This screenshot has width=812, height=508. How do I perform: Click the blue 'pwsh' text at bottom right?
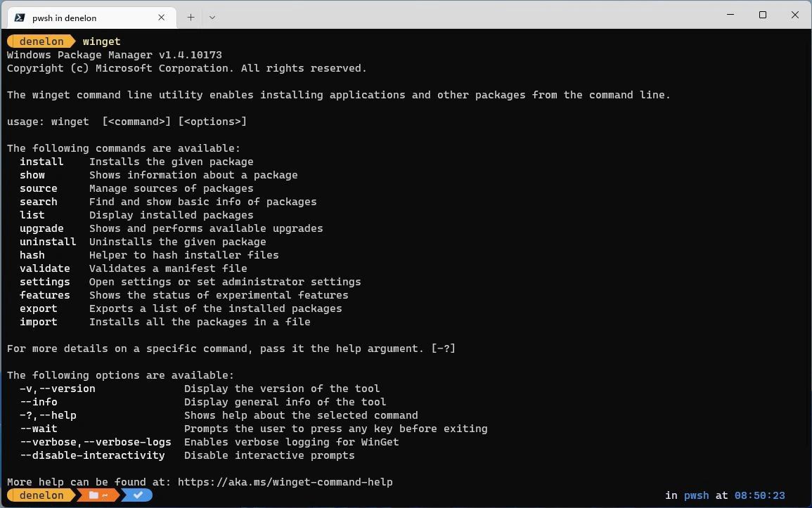click(696, 495)
